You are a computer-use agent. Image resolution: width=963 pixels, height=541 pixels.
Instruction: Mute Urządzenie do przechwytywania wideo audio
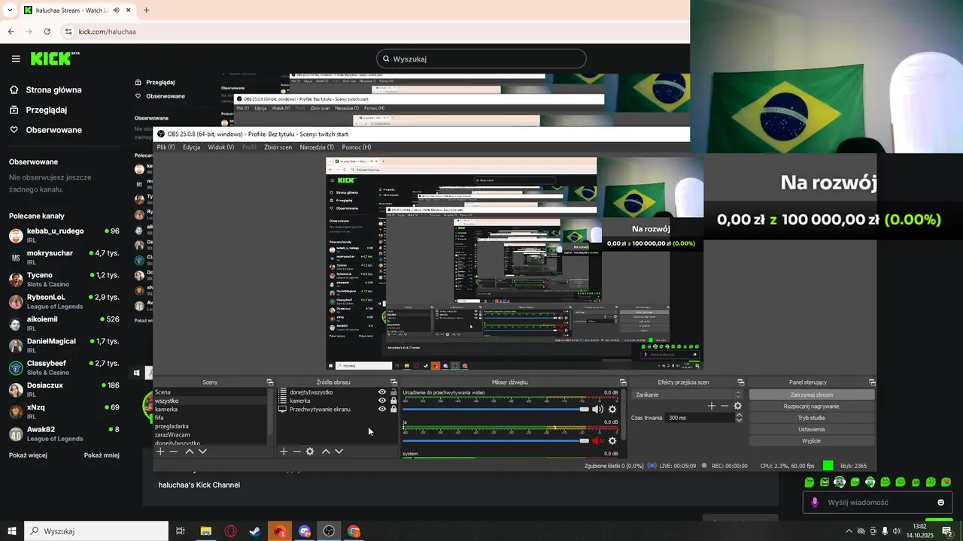(597, 410)
